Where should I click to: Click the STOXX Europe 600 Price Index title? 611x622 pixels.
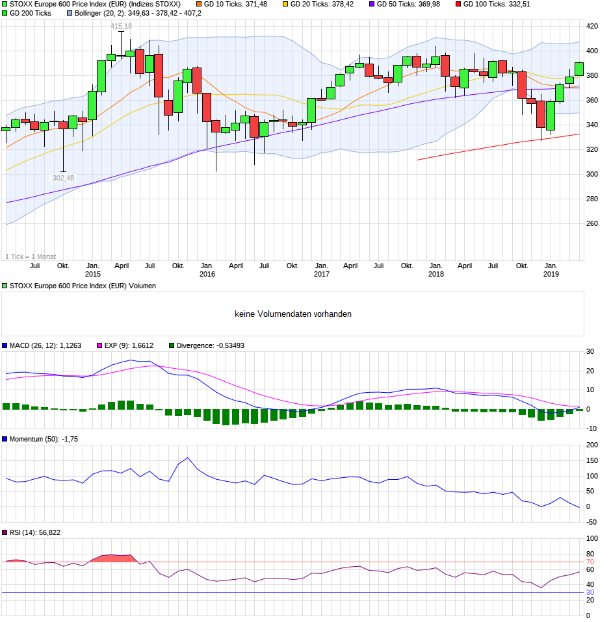click(95, 5)
